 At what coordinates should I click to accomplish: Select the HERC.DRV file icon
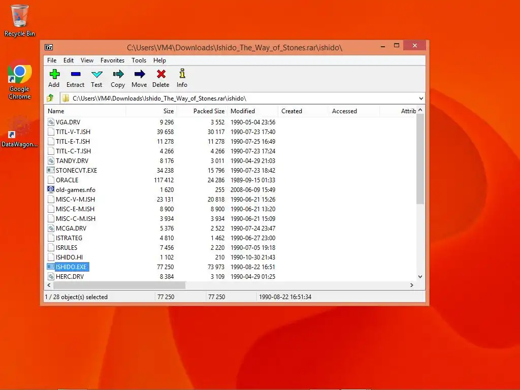pos(51,276)
